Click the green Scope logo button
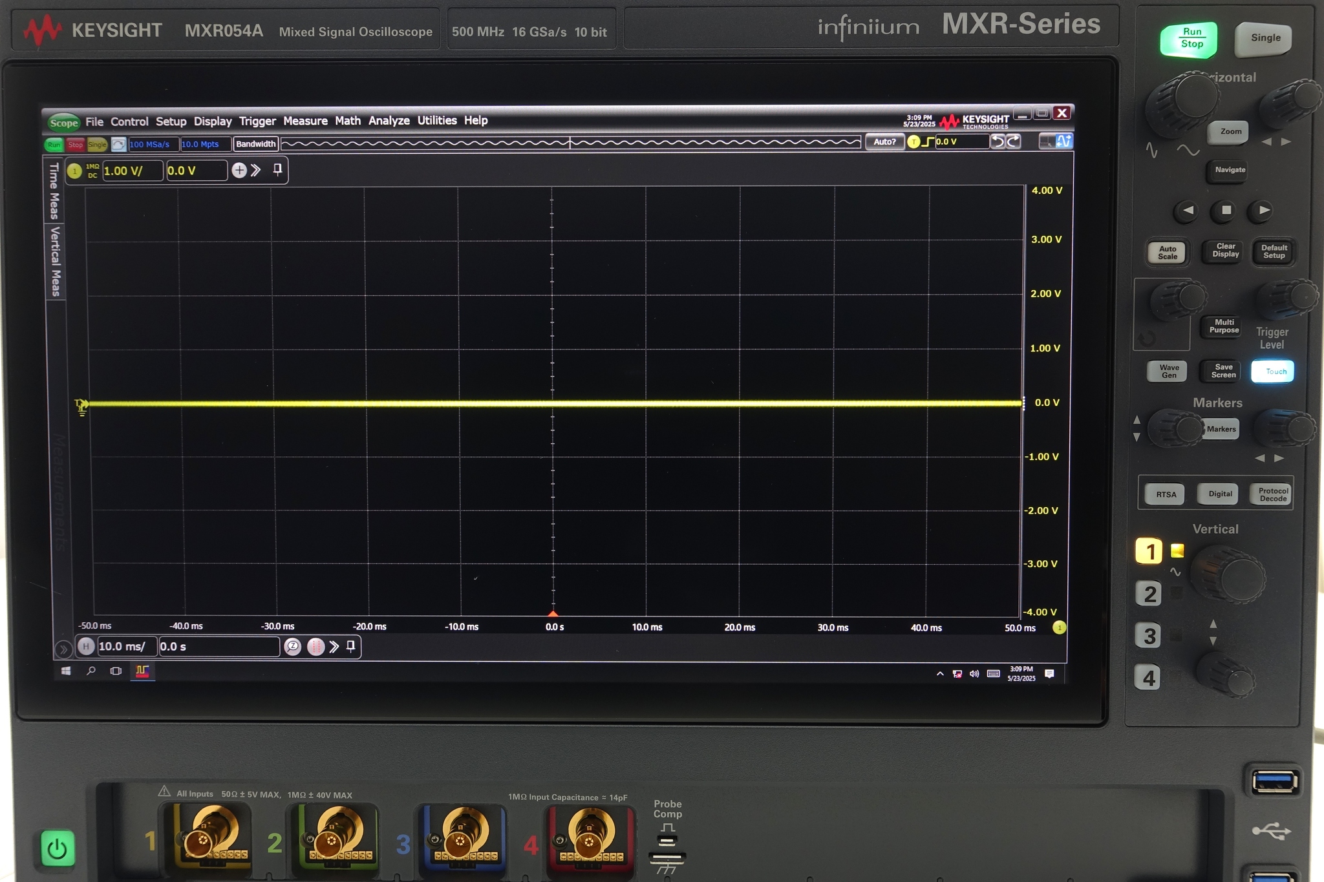 63,123
